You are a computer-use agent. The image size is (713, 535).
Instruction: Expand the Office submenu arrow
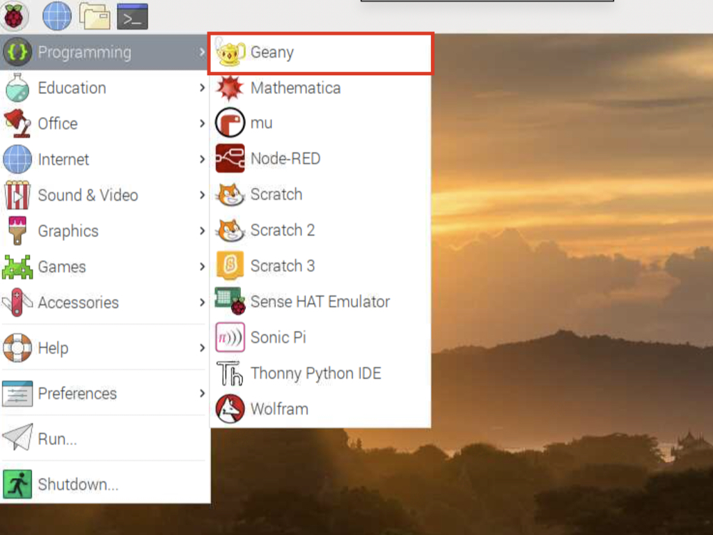[202, 123]
